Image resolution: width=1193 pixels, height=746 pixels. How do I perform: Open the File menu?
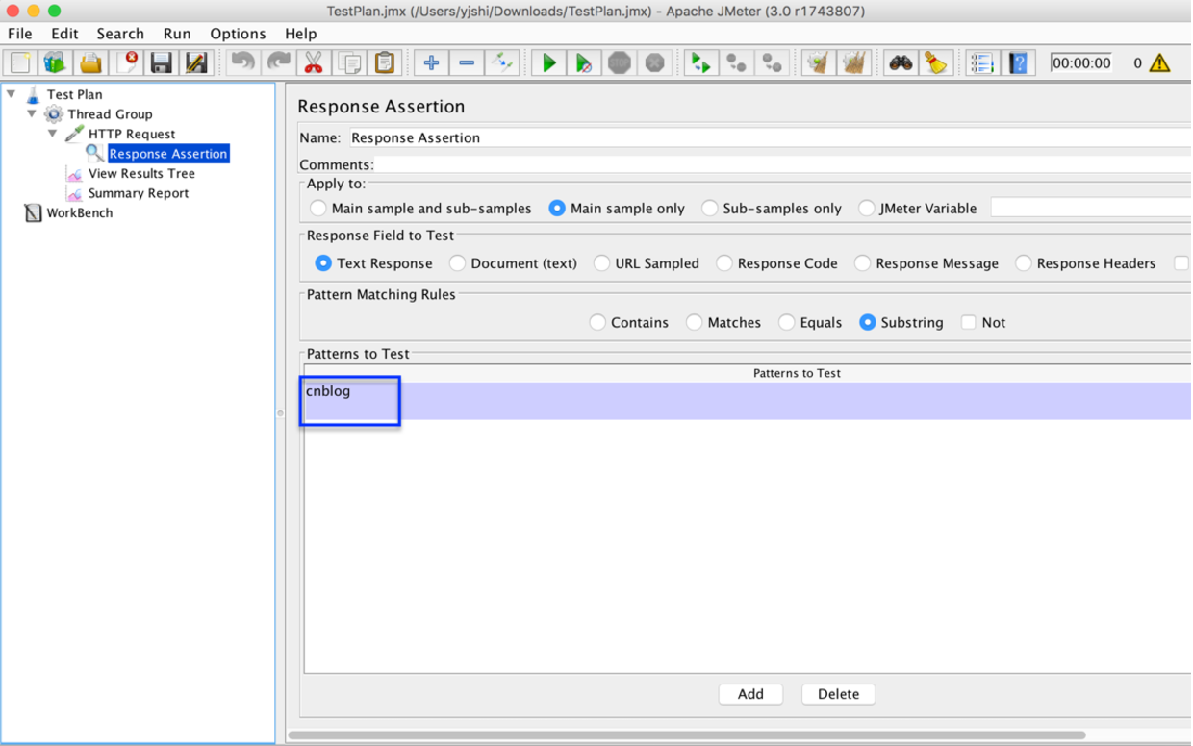(20, 34)
